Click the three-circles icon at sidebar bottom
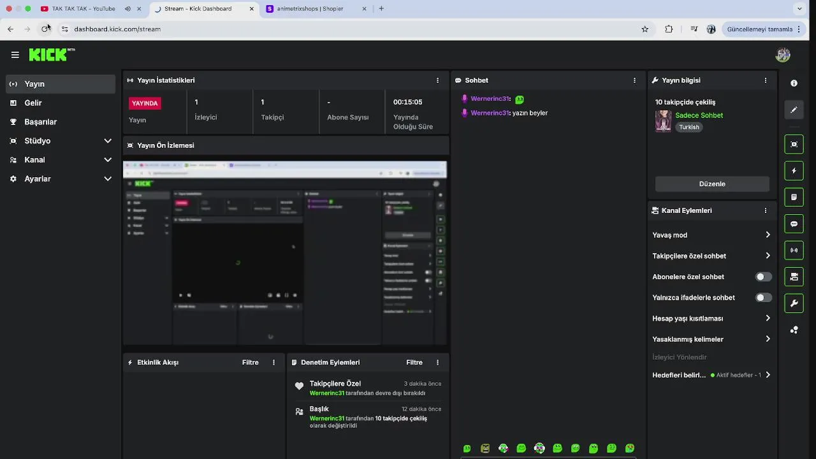The width and height of the screenshot is (816, 459). [x=794, y=330]
